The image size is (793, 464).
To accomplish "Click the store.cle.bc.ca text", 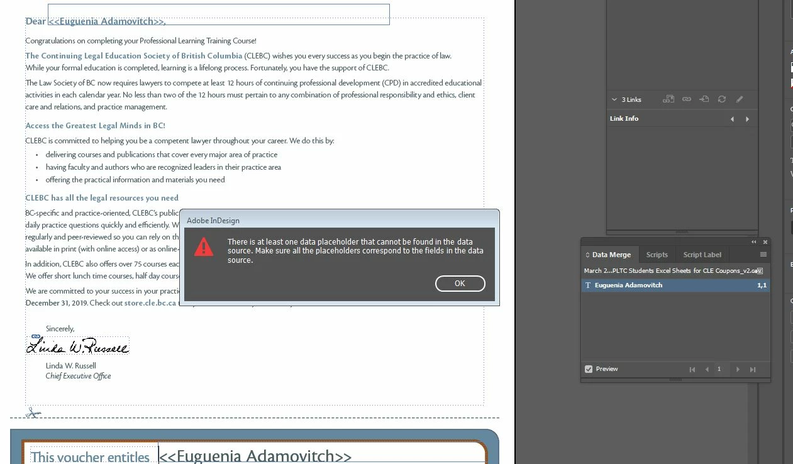I will (x=150, y=303).
